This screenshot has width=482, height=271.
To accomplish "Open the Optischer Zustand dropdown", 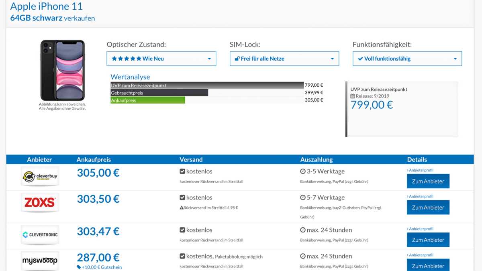I will pos(161,59).
